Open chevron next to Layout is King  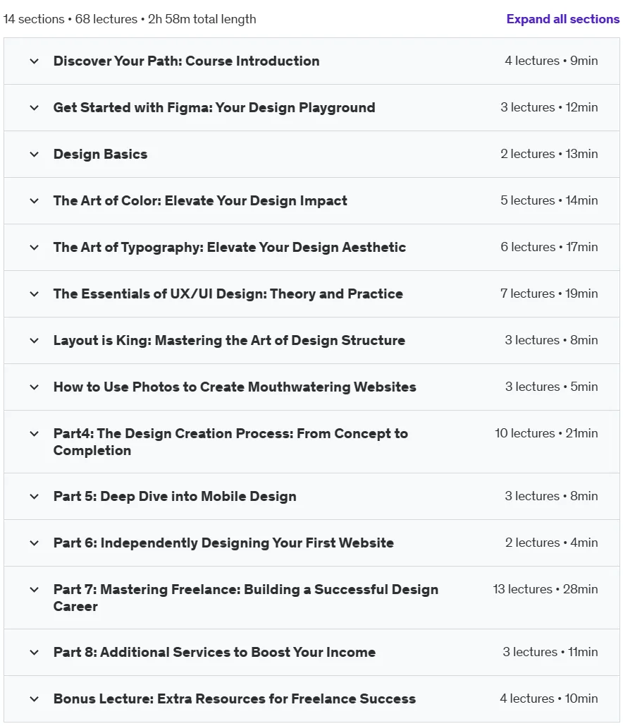point(35,341)
